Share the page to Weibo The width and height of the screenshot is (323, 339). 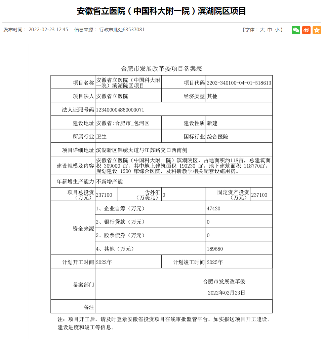click(306, 30)
